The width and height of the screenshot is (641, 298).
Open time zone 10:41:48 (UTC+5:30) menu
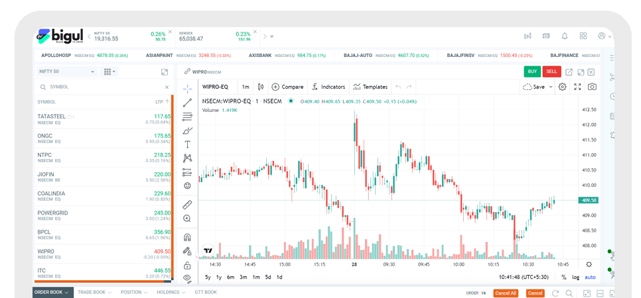pos(524,277)
